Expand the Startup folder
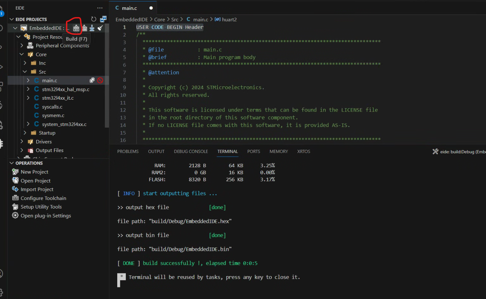This screenshot has width=486, height=299. click(x=25, y=133)
